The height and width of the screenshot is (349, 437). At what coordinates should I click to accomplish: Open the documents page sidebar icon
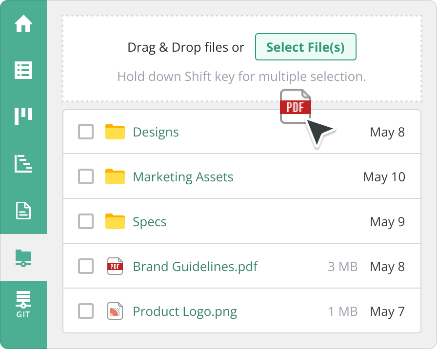[23, 211]
